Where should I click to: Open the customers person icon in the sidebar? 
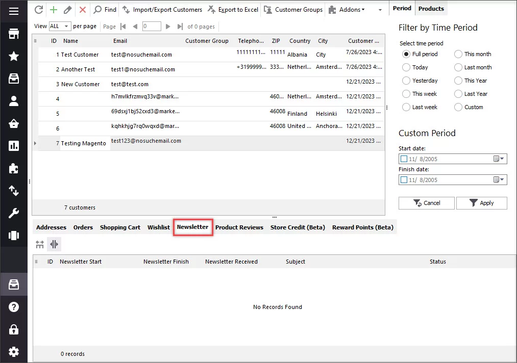[x=13, y=101]
